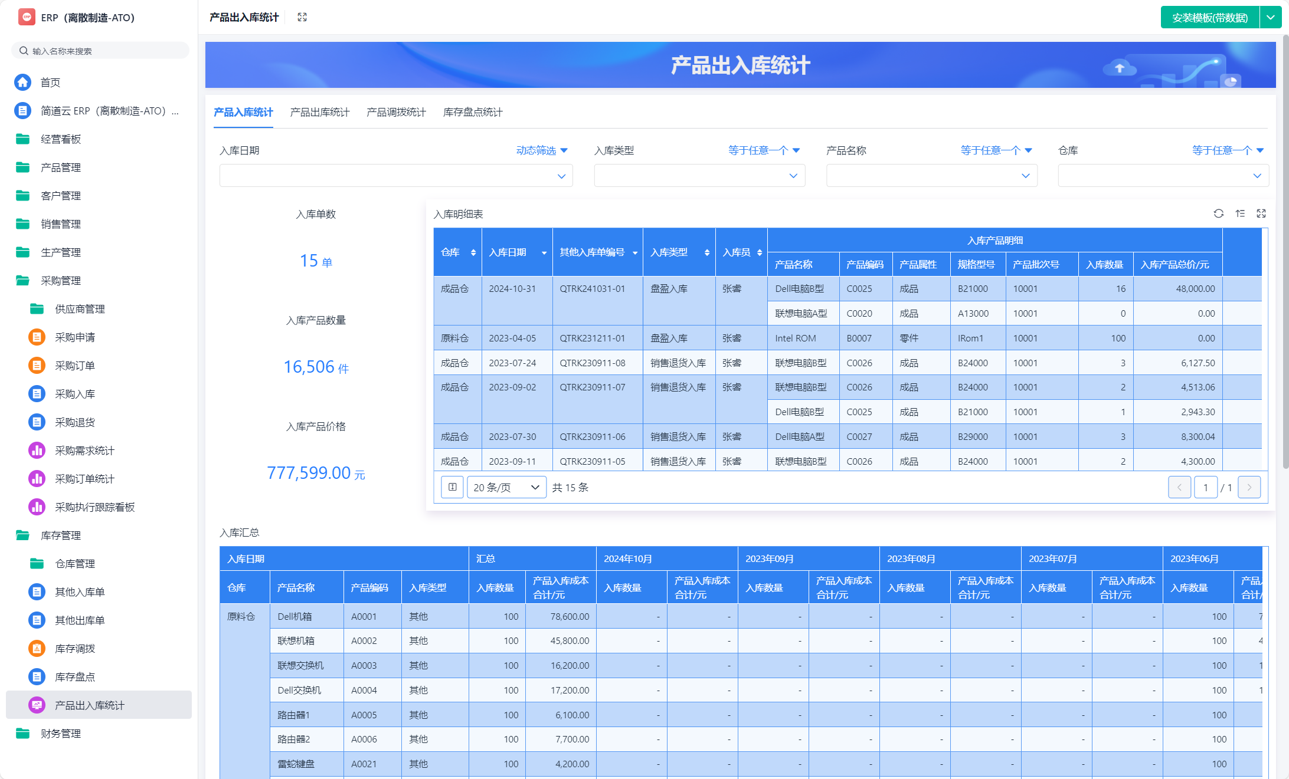Image resolution: width=1289 pixels, height=779 pixels.
Task: Click the 安装模板(带数据) button
Action: point(1209,18)
